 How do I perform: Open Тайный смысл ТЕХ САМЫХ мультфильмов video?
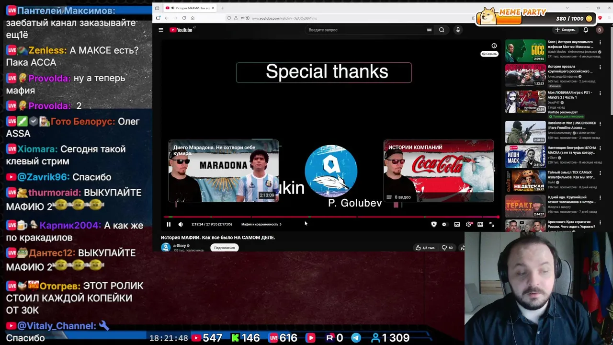pyautogui.click(x=525, y=181)
